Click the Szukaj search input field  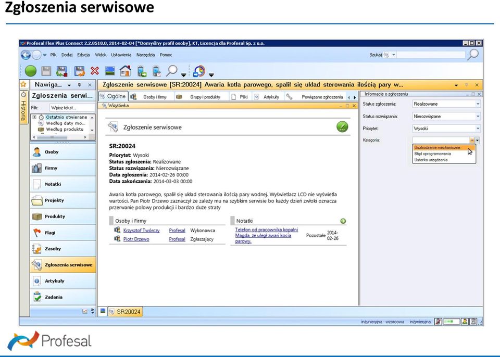click(431, 55)
